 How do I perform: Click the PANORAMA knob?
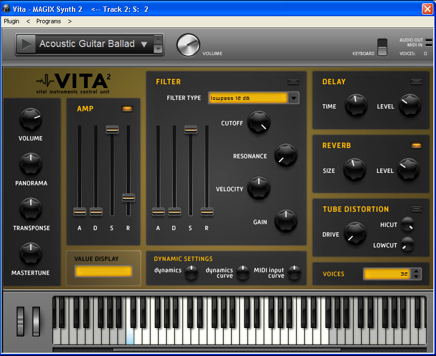(30, 164)
